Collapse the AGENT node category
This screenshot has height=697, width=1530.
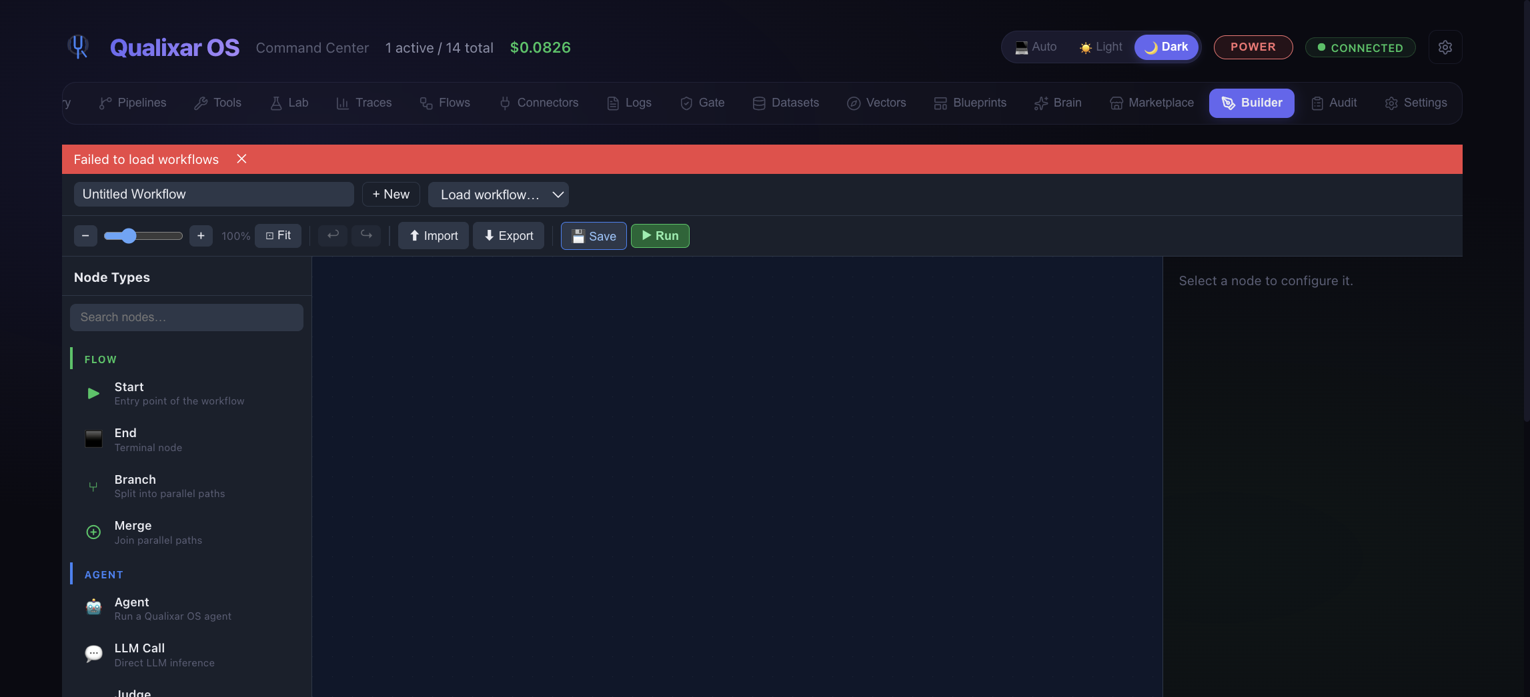pos(103,574)
